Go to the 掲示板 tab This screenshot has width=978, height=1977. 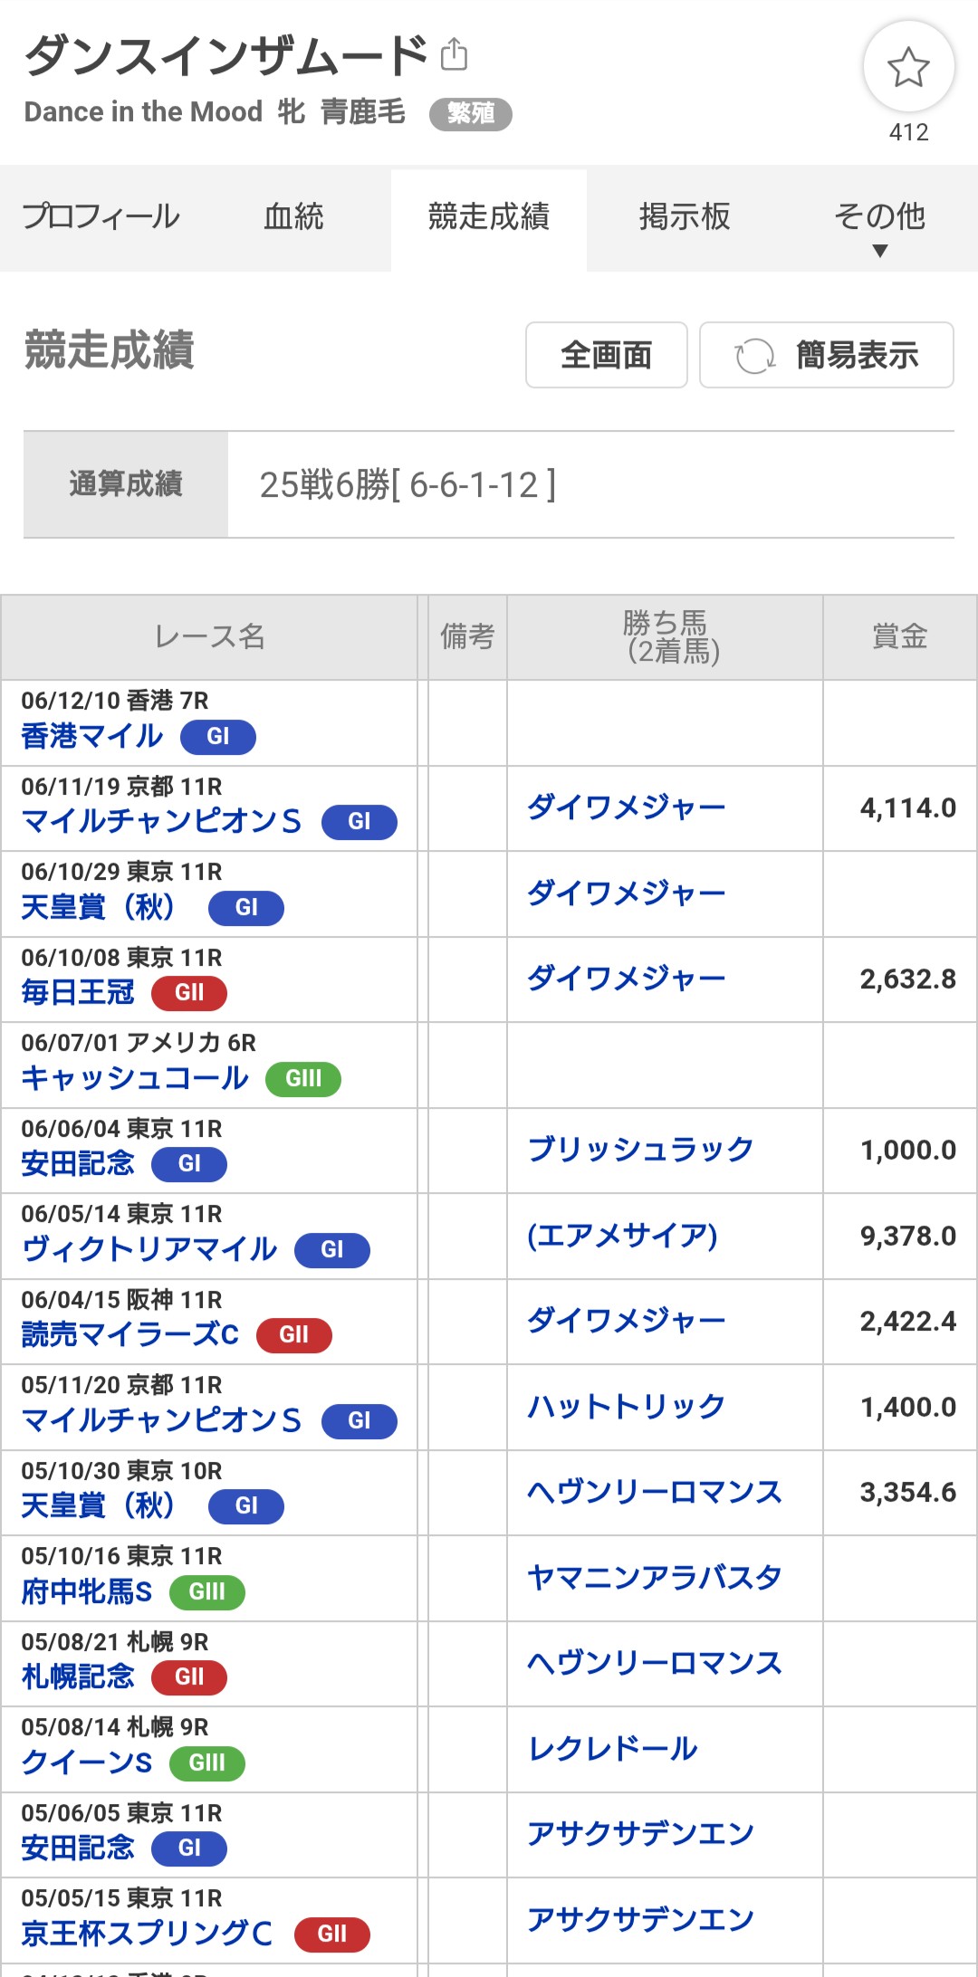[x=685, y=217]
